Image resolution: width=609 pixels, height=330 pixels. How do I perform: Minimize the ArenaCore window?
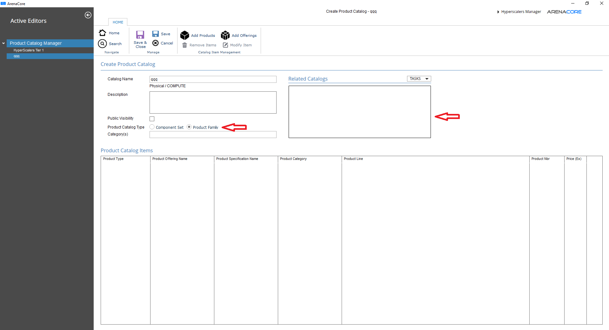click(x=573, y=3)
